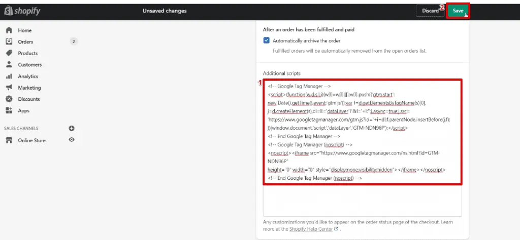Click the Customers person icon
The image size is (520, 240).
(x=9, y=64)
